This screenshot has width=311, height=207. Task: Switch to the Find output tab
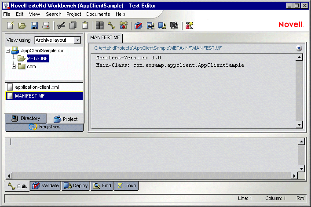102,185
